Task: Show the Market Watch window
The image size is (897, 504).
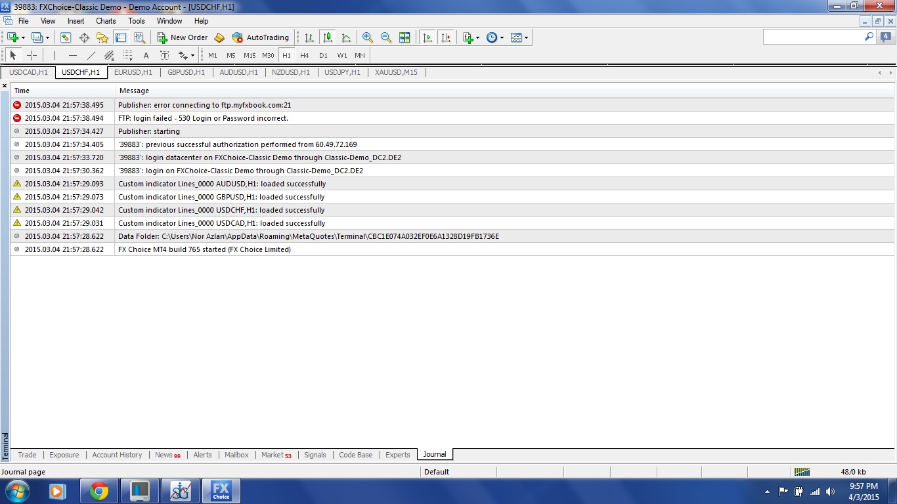Action: [x=66, y=37]
